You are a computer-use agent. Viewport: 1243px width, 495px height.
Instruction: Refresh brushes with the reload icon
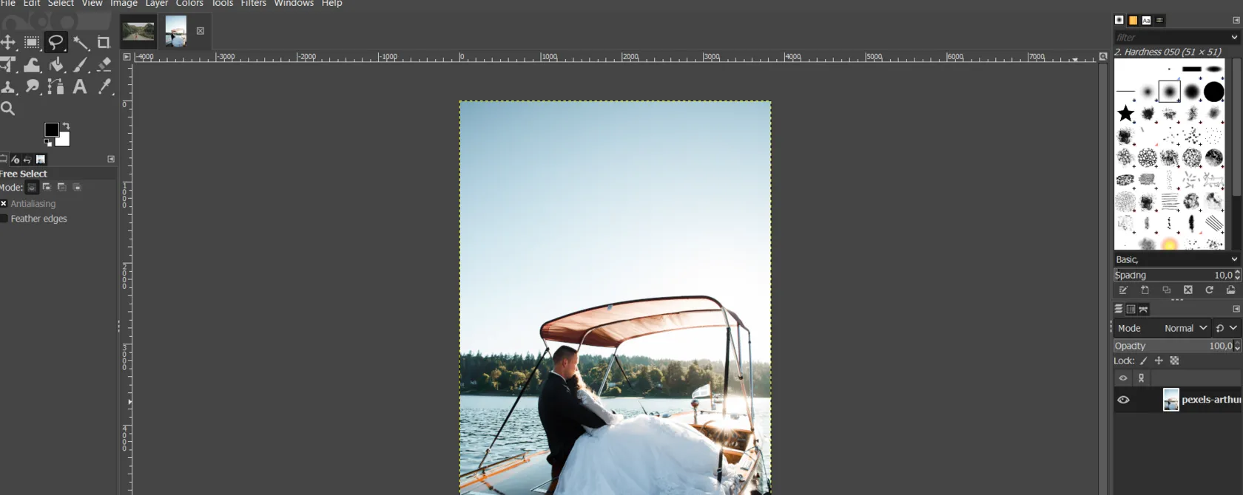1209,290
